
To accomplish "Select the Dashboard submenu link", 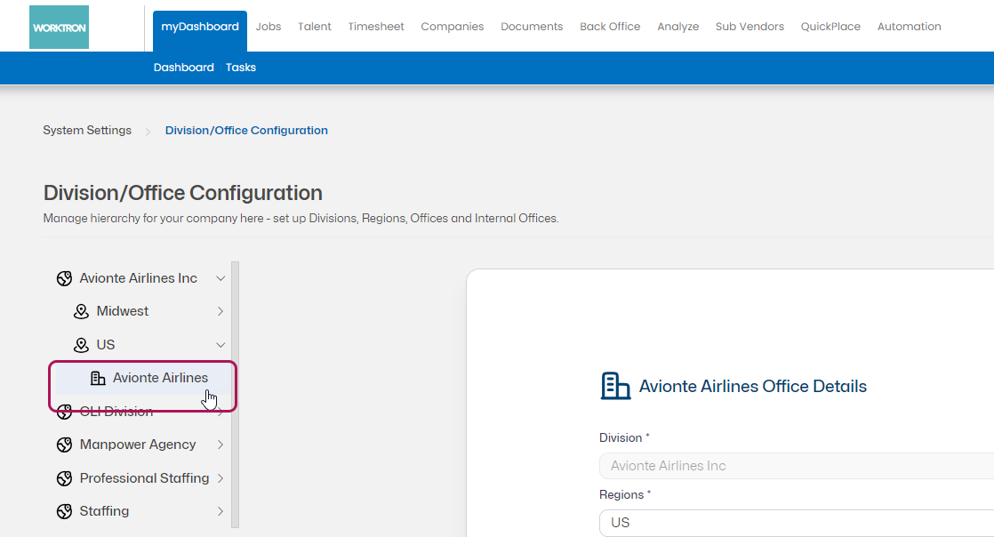I will 184,68.
